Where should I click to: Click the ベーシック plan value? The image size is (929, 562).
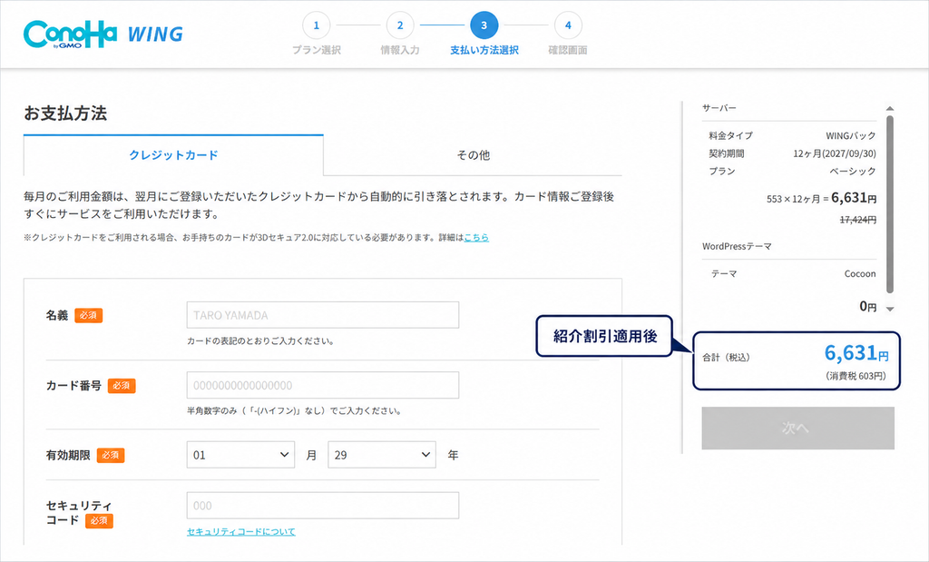[x=853, y=172]
